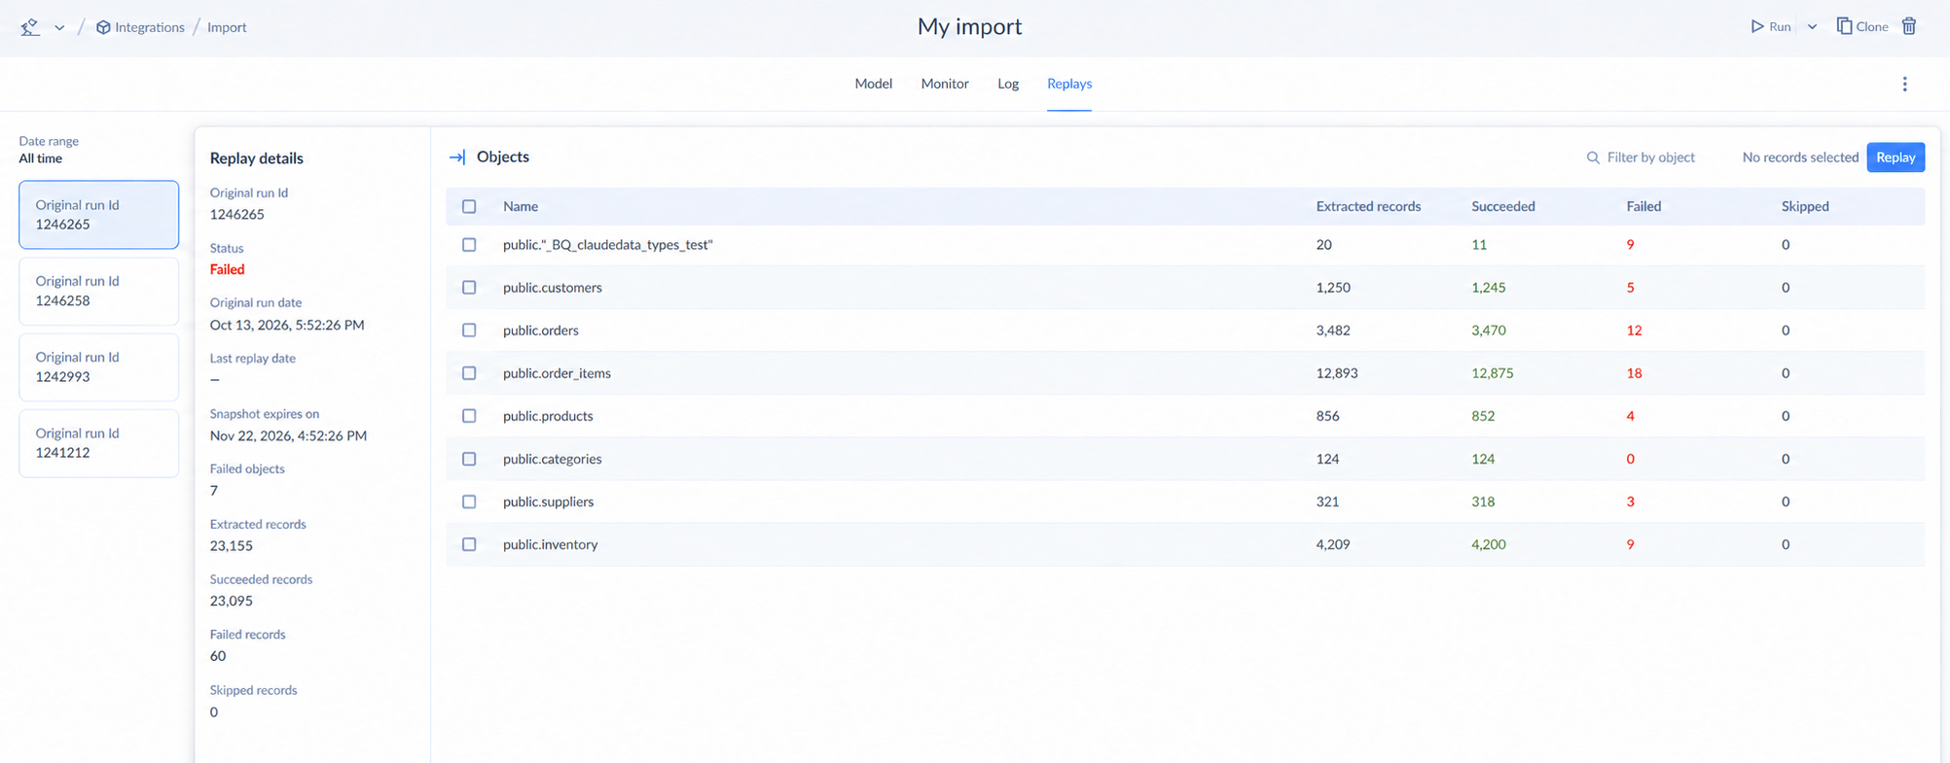
Task: Check the public.categories row checkbox
Action: click(x=469, y=459)
